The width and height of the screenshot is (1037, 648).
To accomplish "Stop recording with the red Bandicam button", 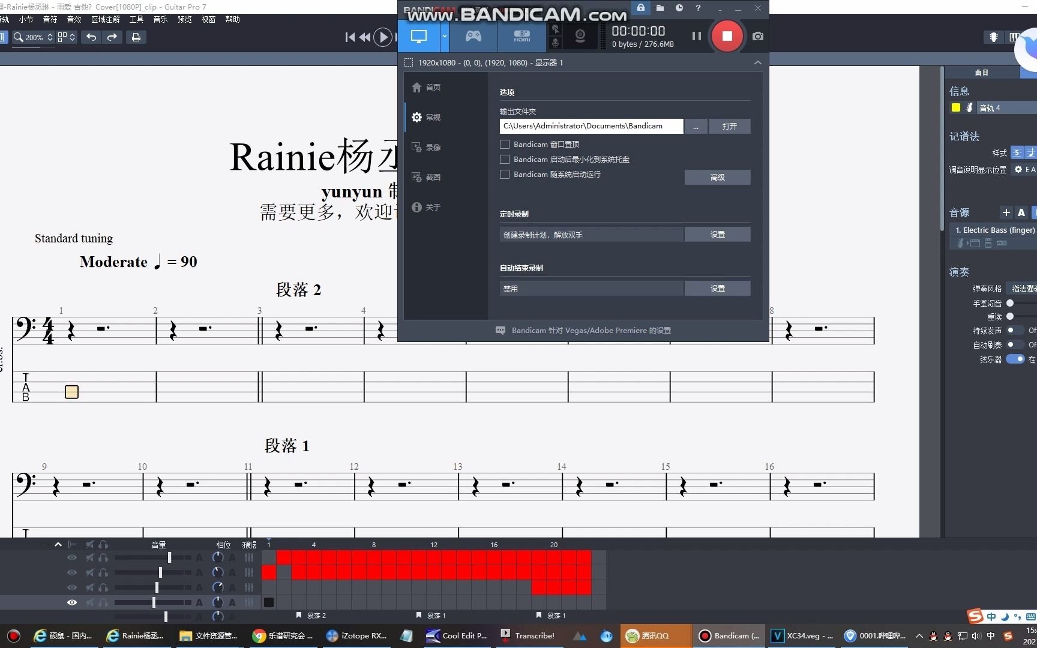I will coord(727,36).
